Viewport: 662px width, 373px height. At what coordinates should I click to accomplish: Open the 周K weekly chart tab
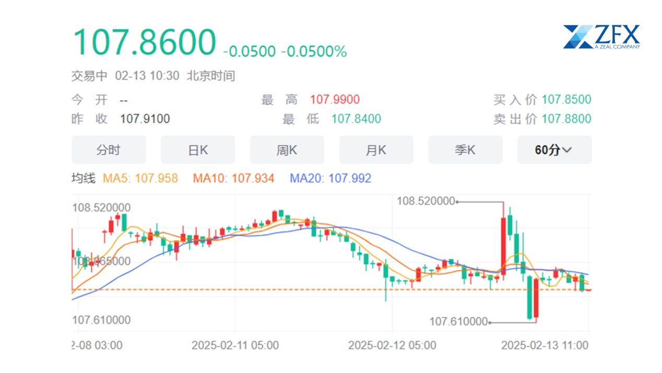click(287, 150)
